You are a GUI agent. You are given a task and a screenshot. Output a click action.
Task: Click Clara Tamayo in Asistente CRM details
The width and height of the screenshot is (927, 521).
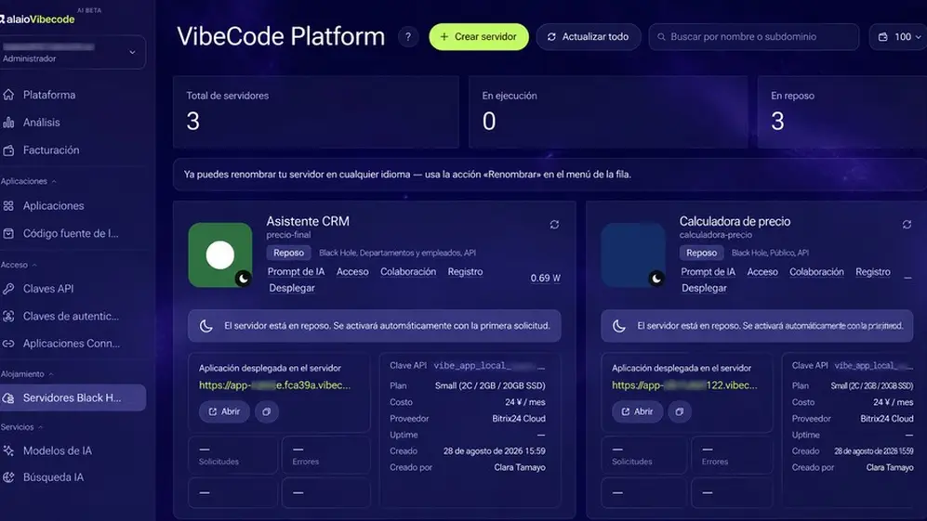(520, 467)
